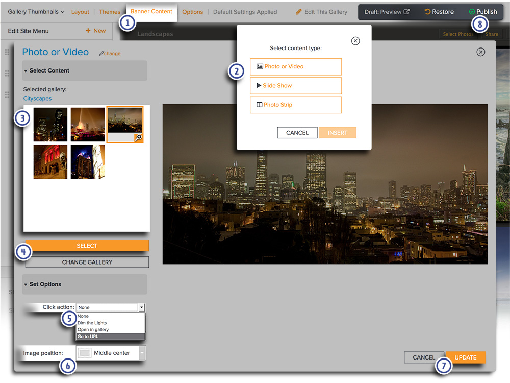Click the orange SELECT button
Image resolution: width=510 pixels, height=383 pixels.
coord(87,246)
